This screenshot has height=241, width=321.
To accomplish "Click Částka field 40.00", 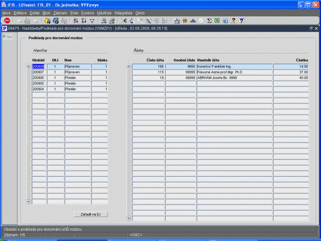I will coord(291,78).
